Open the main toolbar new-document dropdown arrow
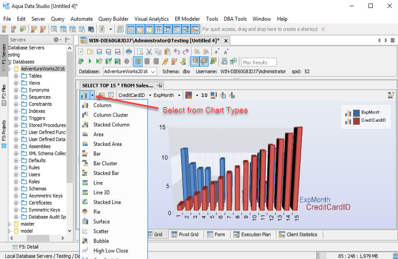The image size is (398, 259). pyautogui.click(x=111, y=29)
